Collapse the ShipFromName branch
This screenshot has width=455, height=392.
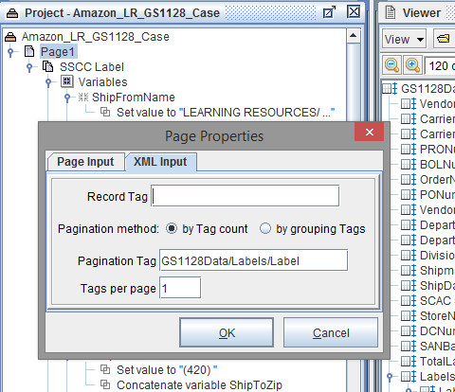(x=67, y=98)
